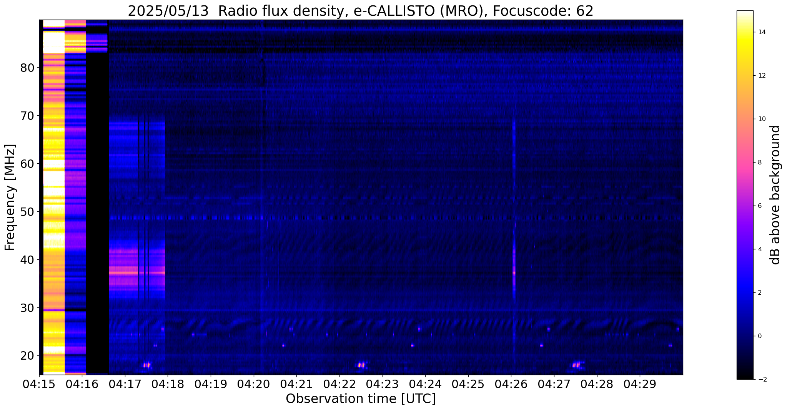Click the x-axis tick label 04:29

[x=640, y=383]
